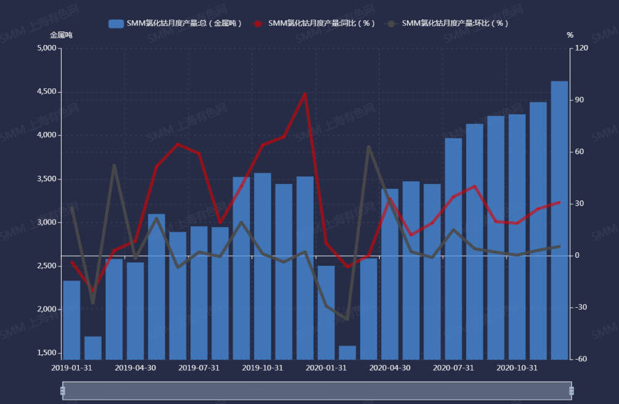
Task: Click the 2019-01-31 bar
Action: [x=72, y=320]
